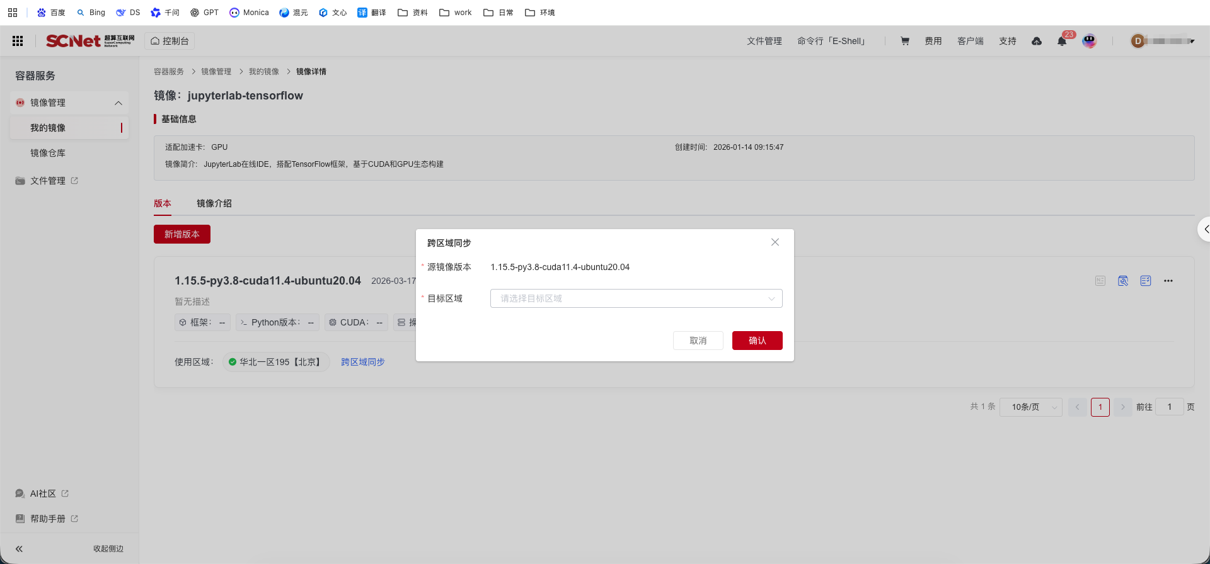Click the 新增版本 button
The height and width of the screenshot is (564, 1210).
(182, 234)
